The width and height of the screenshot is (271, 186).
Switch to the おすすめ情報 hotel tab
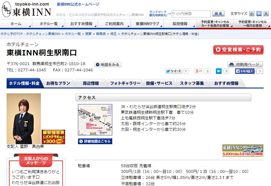click(x=226, y=83)
